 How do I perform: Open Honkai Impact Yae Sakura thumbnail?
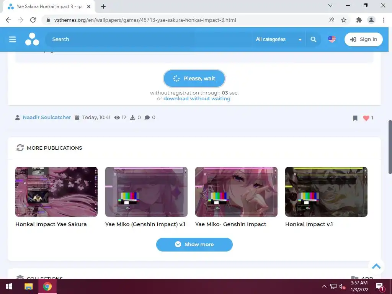(57, 192)
